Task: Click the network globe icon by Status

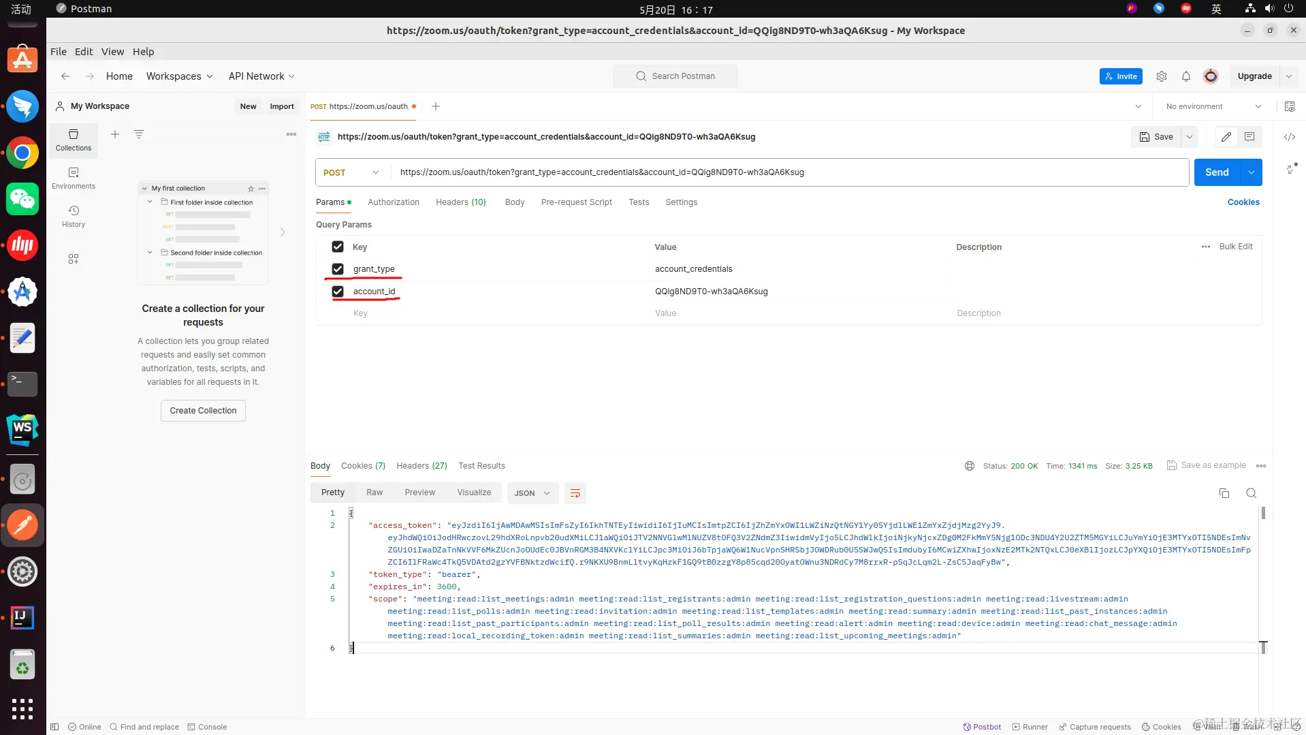Action: coord(970,466)
